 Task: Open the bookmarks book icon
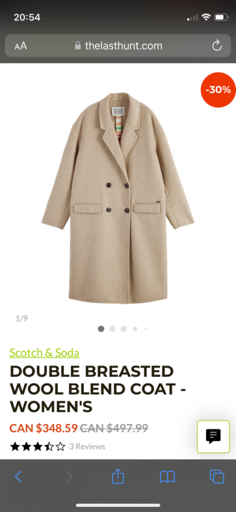pos(168,476)
